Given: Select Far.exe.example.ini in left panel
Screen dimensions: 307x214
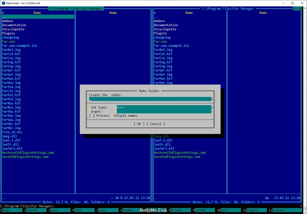Looking at the screenshot, I should click(x=20, y=46).
